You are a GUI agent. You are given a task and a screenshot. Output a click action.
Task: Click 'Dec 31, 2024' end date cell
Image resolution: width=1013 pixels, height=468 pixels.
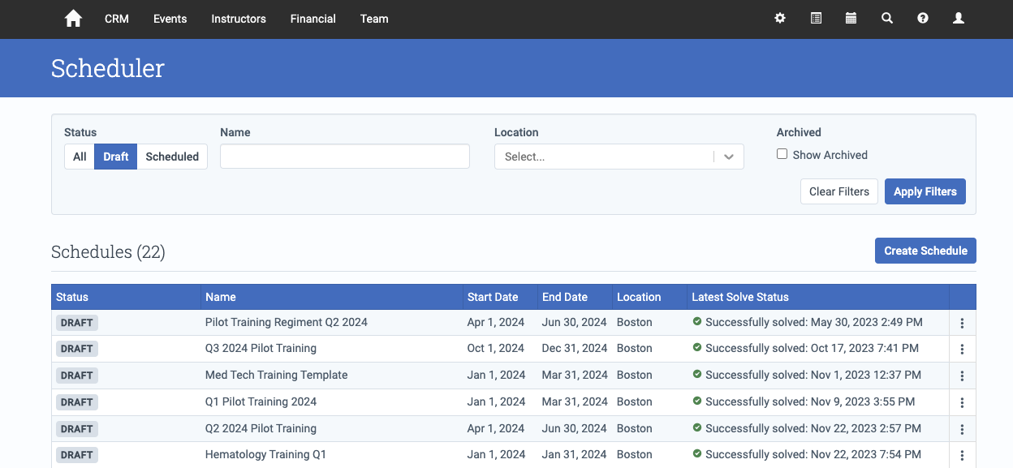575,348
